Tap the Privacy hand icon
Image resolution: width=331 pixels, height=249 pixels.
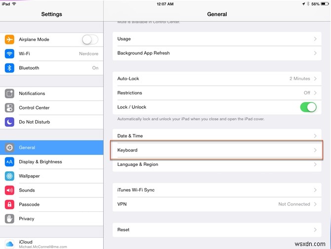tap(9, 219)
